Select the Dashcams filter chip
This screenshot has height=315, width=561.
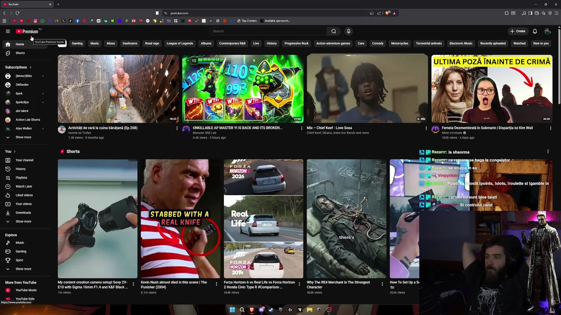tap(130, 43)
